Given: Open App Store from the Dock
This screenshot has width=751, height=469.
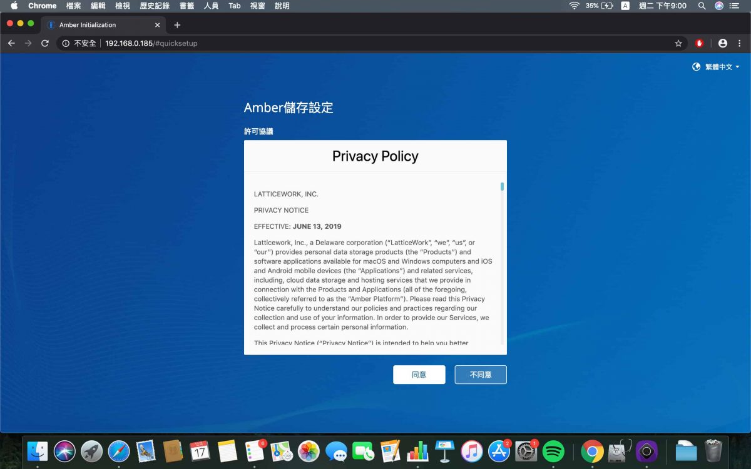Looking at the screenshot, I should coord(499,451).
